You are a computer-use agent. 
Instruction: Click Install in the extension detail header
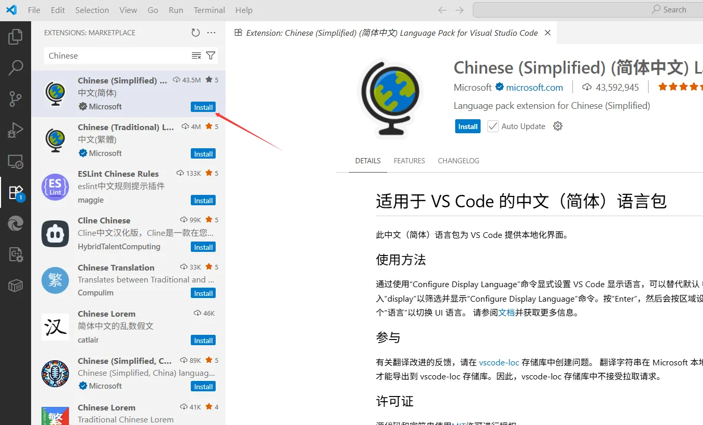pyautogui.click(x=468, y=126)
